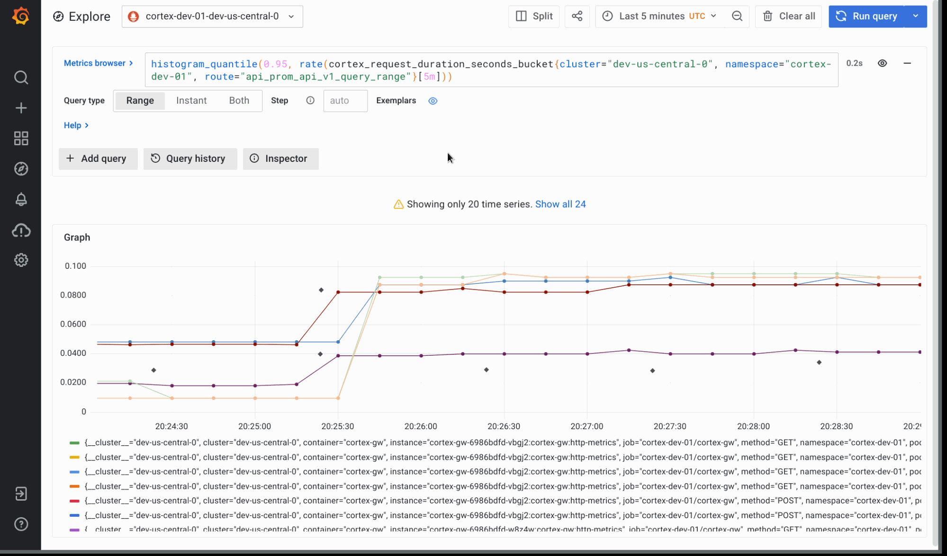The width and height of the screenshot is (947, 556).
Task: Expand the Run query interval dropdown arrow
Action: (x=915, y=16)
